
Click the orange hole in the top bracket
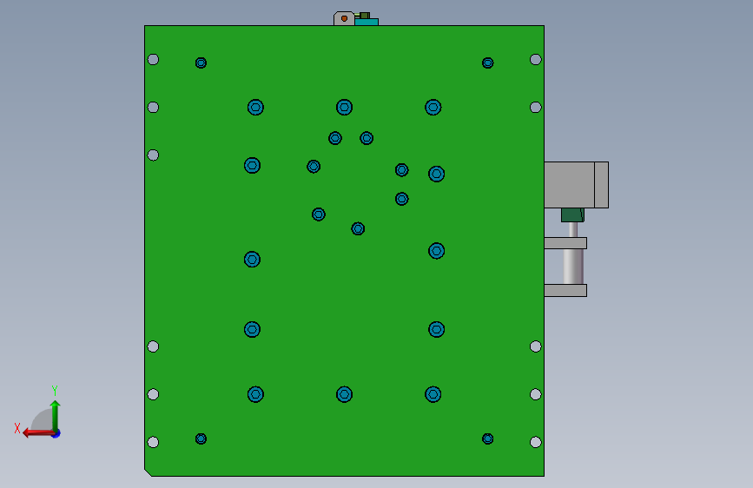click(x=344, y=19)
